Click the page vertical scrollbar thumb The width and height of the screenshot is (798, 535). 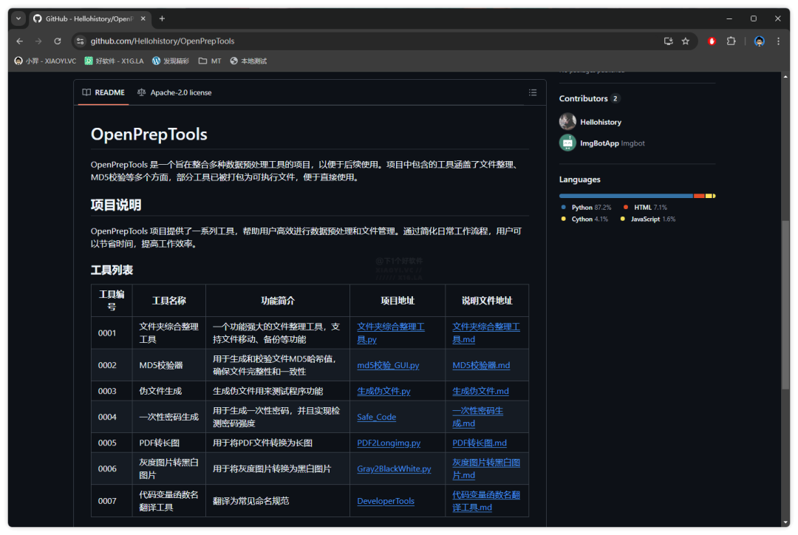point(785,305)
